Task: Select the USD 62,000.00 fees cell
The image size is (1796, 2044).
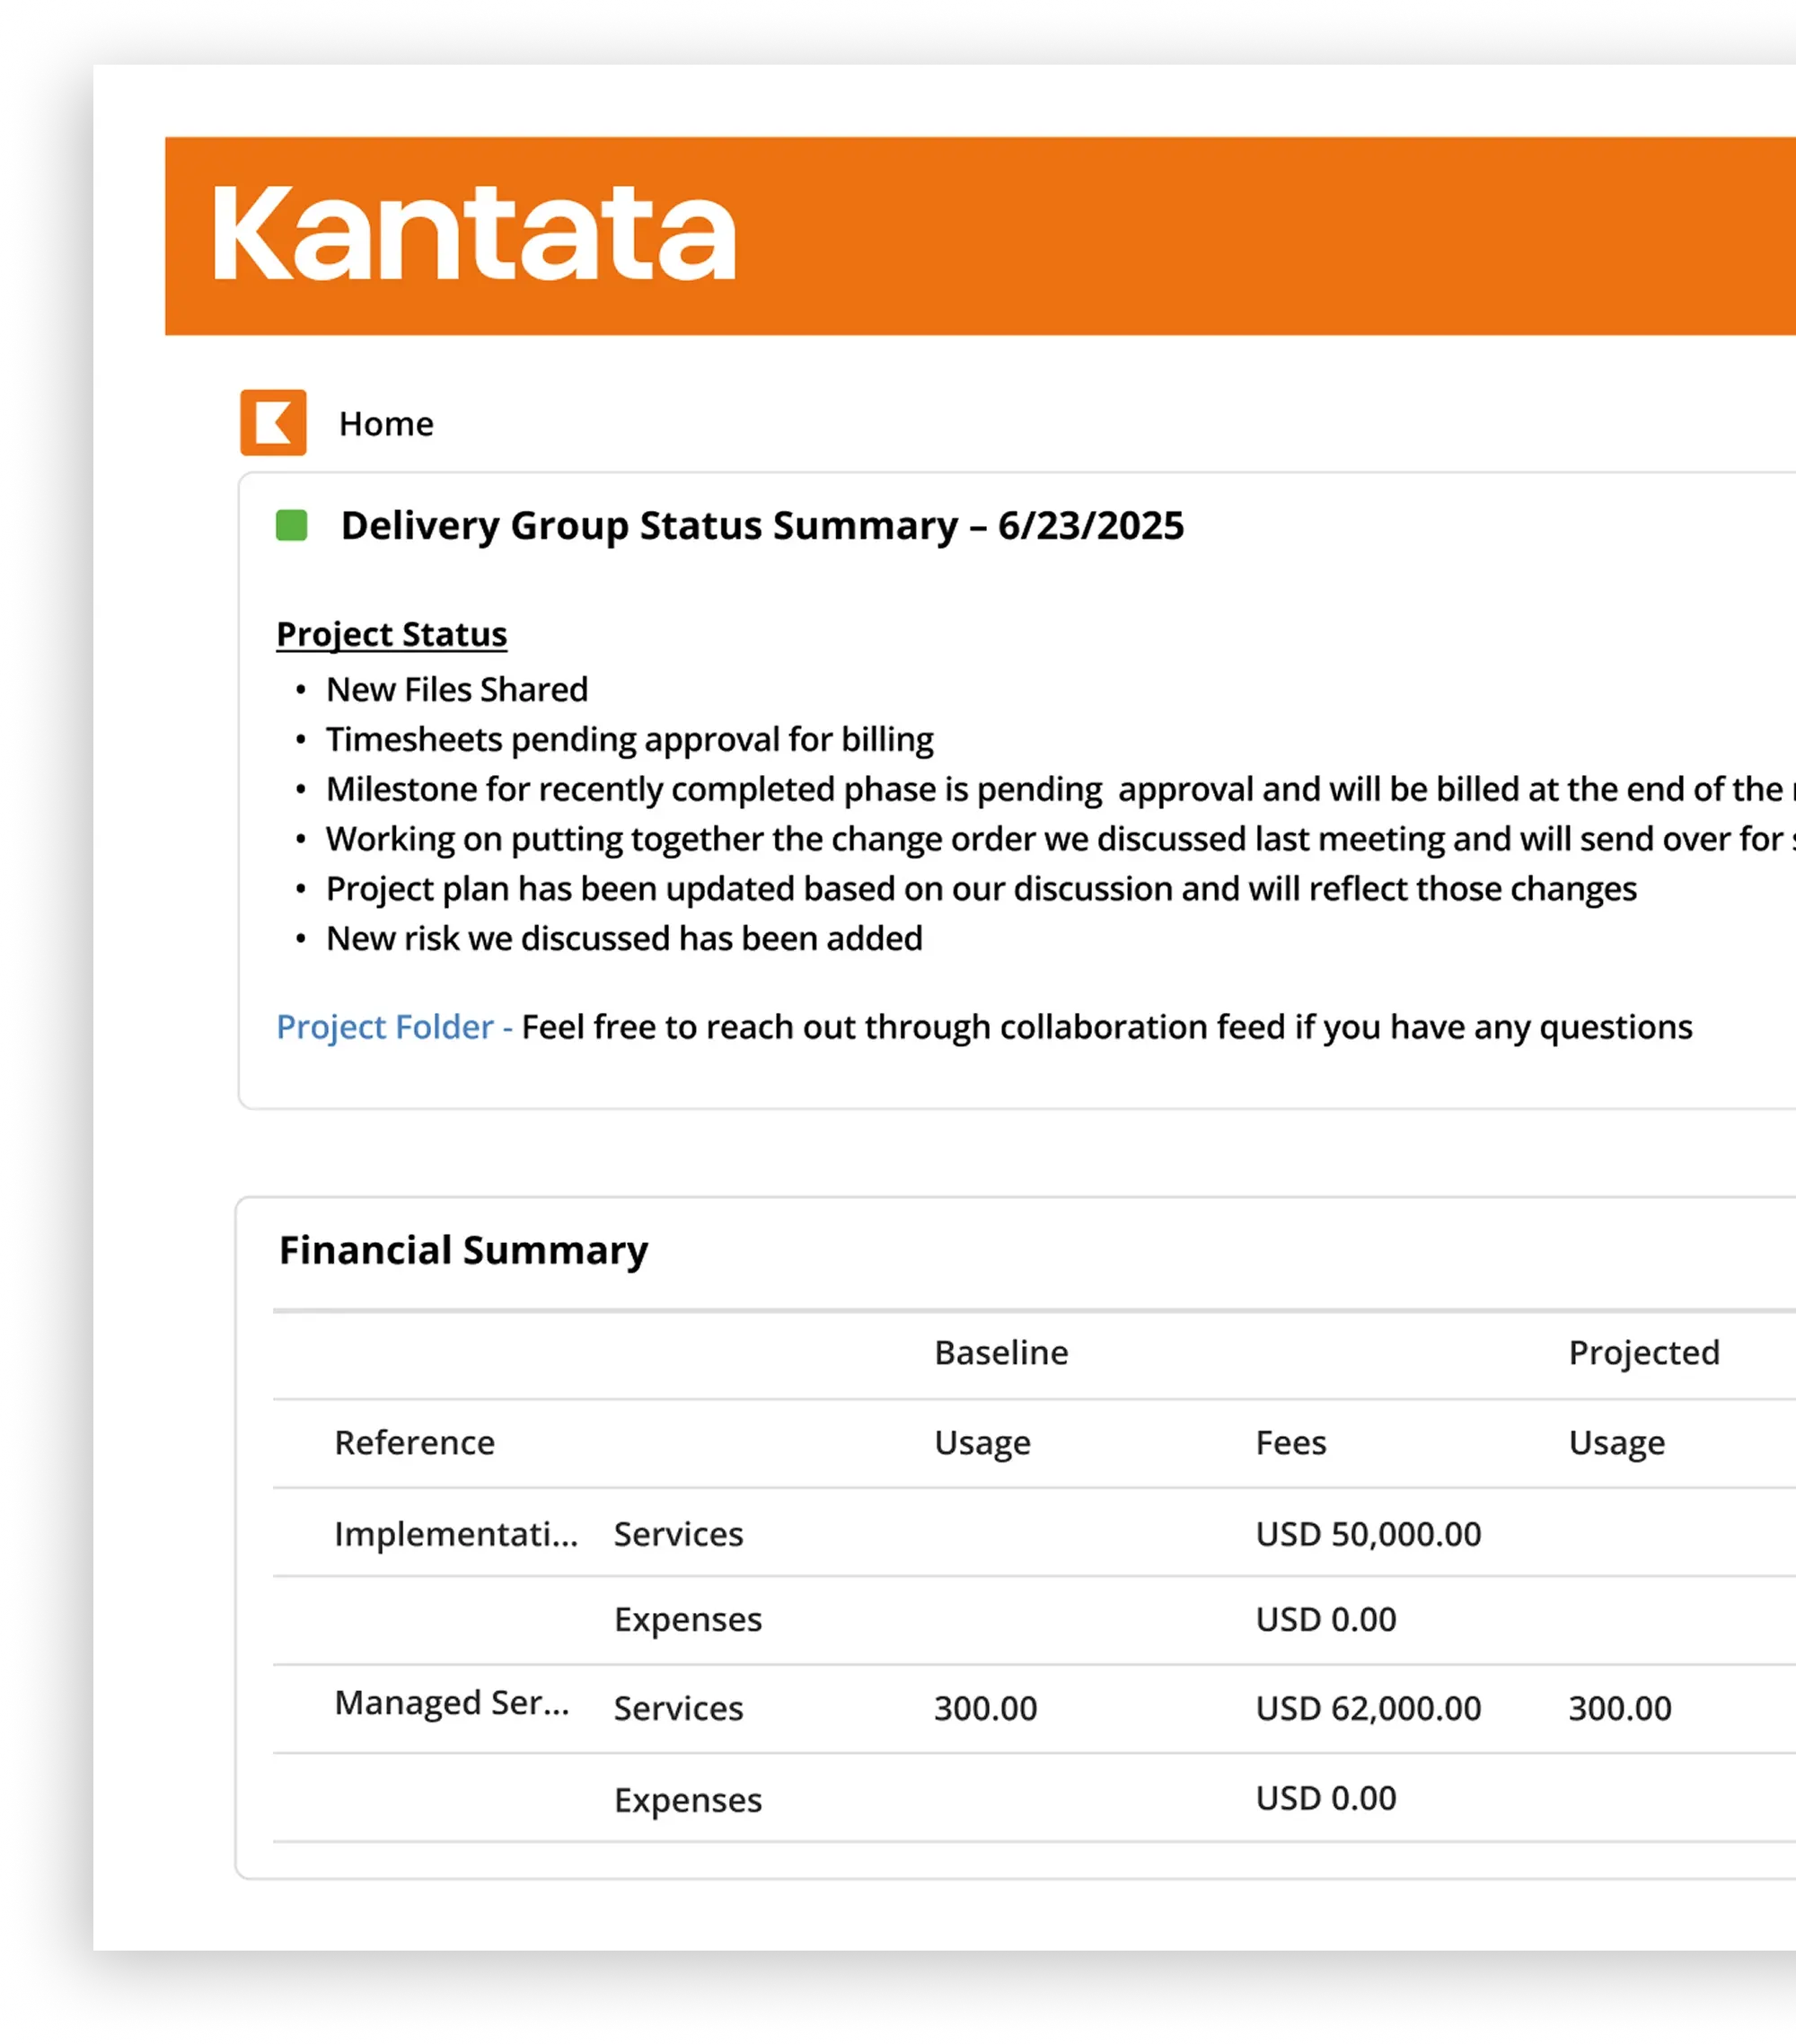Action: [1367, 1708]
